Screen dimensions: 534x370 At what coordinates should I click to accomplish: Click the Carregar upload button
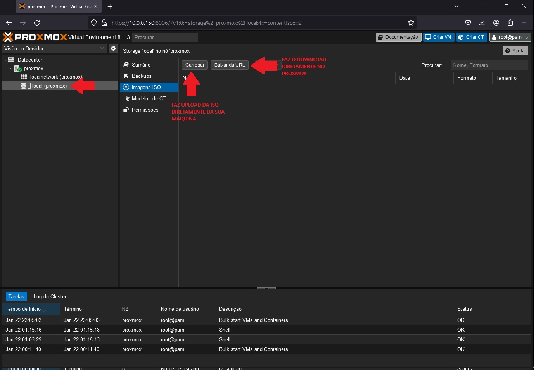(x=195, y=65)
